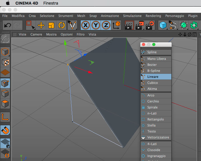Open the Crea menu
This screenshot has width=201, height=161.
32,16
